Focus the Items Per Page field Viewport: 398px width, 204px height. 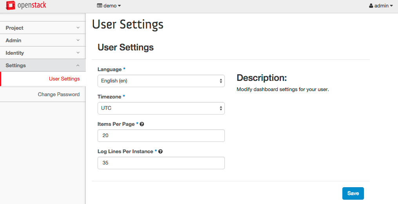(161, 135)
